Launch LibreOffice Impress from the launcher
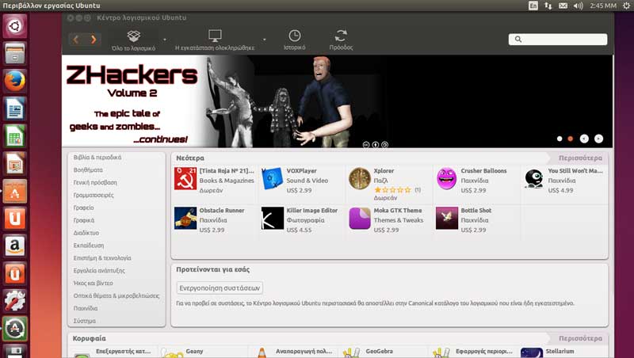This screenshot has width=634, height=358. (15, 163)
